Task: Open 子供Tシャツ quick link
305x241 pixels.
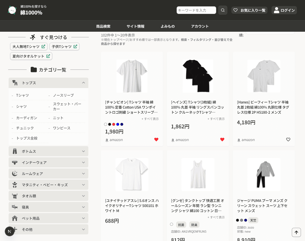Action: 64,47
